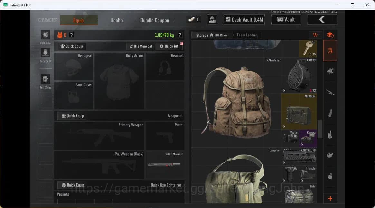Select the Body Armor slot
Image resolution: width=375 pixels, height=208 pixels.
119,81
